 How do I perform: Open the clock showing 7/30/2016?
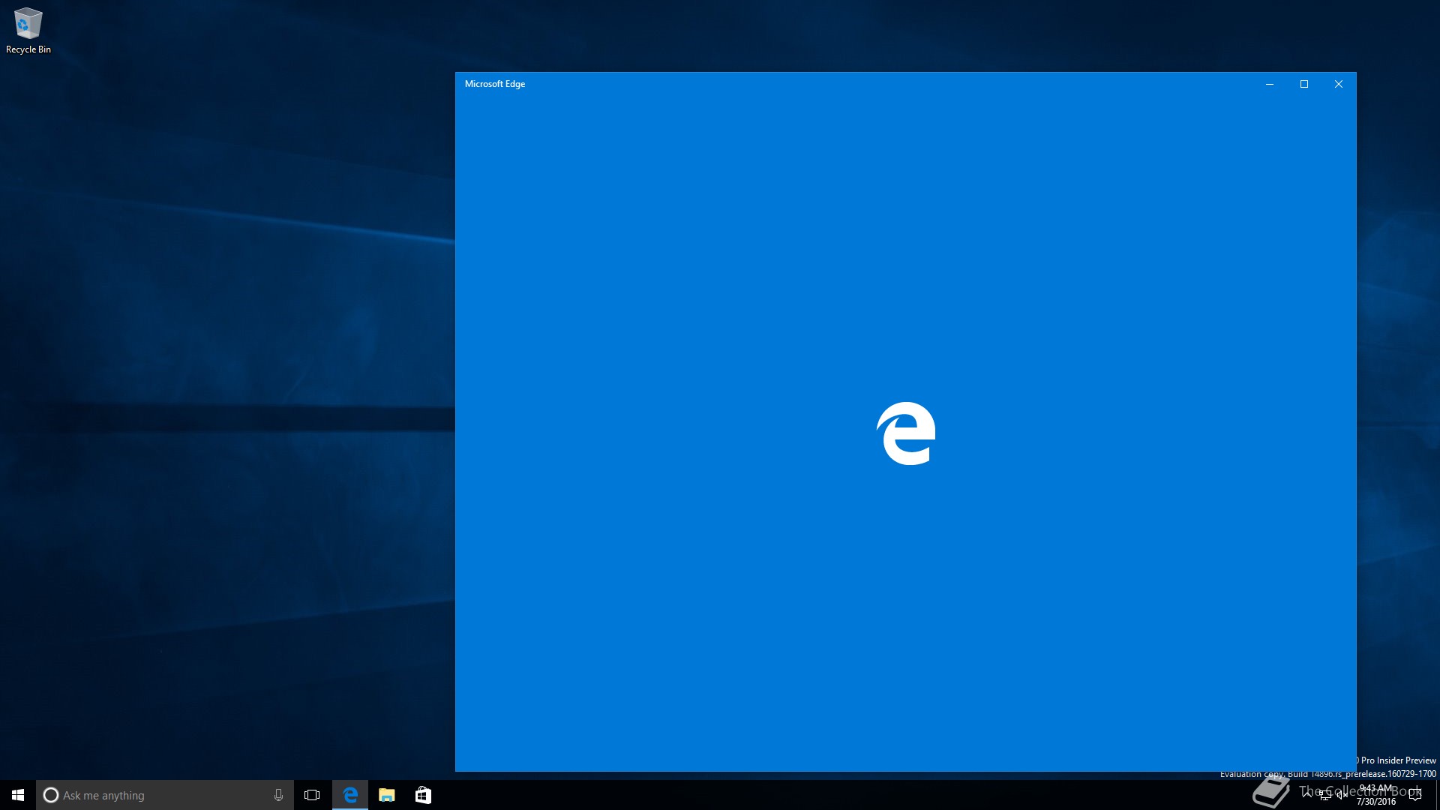[x=1376, y=795]
